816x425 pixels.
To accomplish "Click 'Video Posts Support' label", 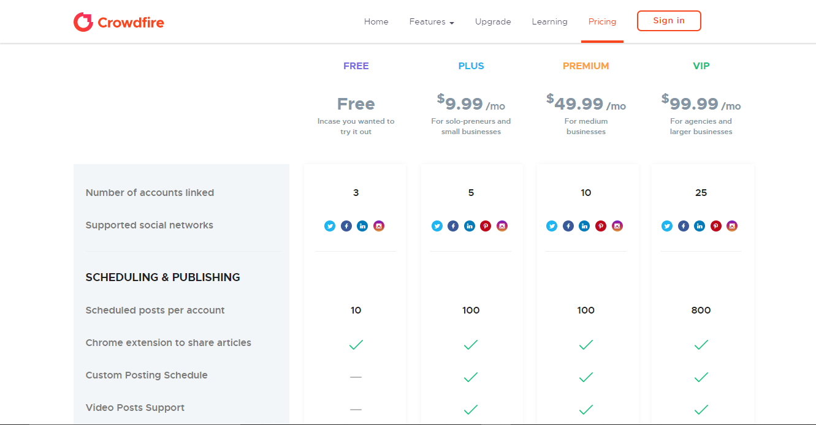I will pos(135,408).
